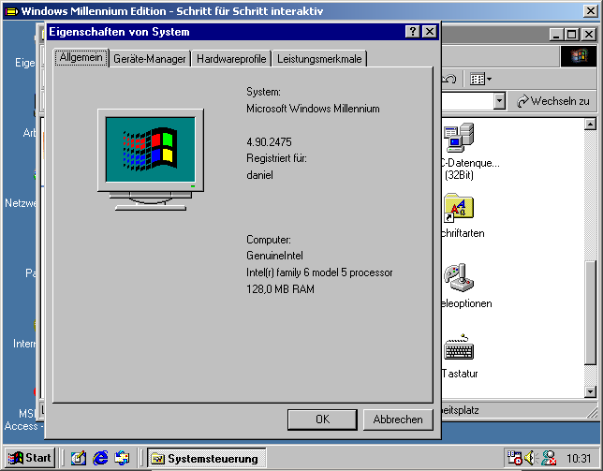Image resolution: width=603 pixels, height=471 pixels.
Task: Click the scroll-up arrow in Systemsteuerung
Action: point(590,124)
